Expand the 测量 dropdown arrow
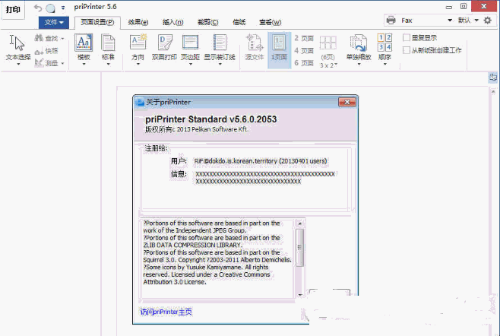Screen dimensions: 500x336 [x=62, y=64]
